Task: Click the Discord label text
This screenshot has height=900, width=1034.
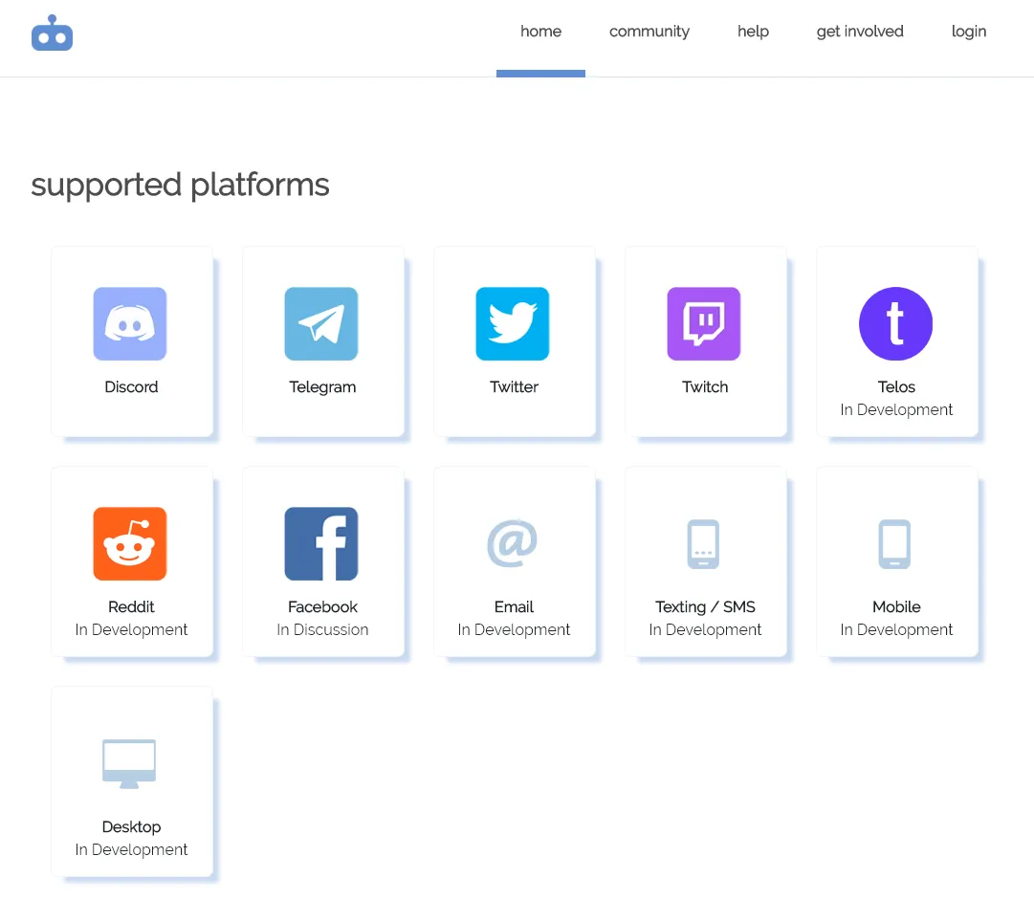Action: click(x=131, y=387)
